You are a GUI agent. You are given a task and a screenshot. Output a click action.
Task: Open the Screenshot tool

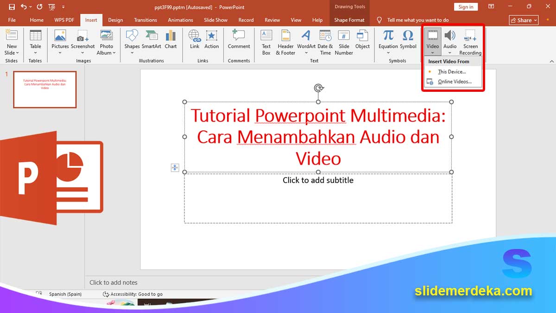click(83, 42)
